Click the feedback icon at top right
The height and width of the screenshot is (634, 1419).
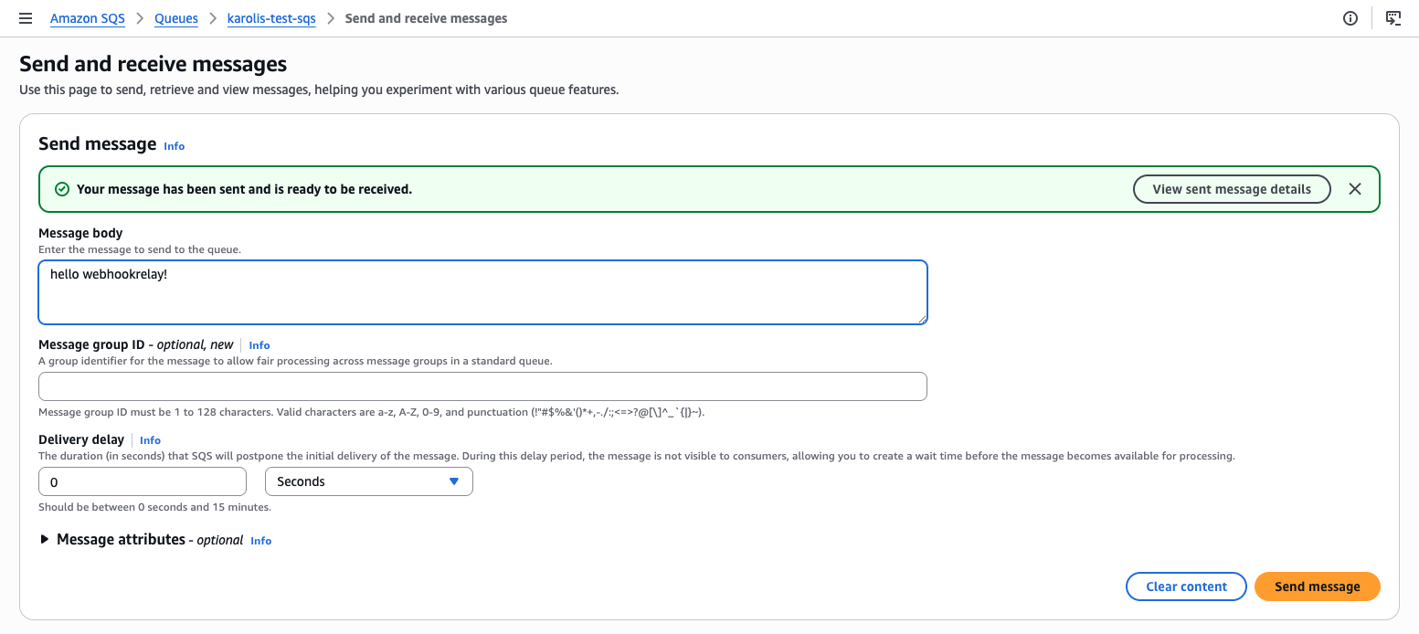click(x=1393, y=18)
